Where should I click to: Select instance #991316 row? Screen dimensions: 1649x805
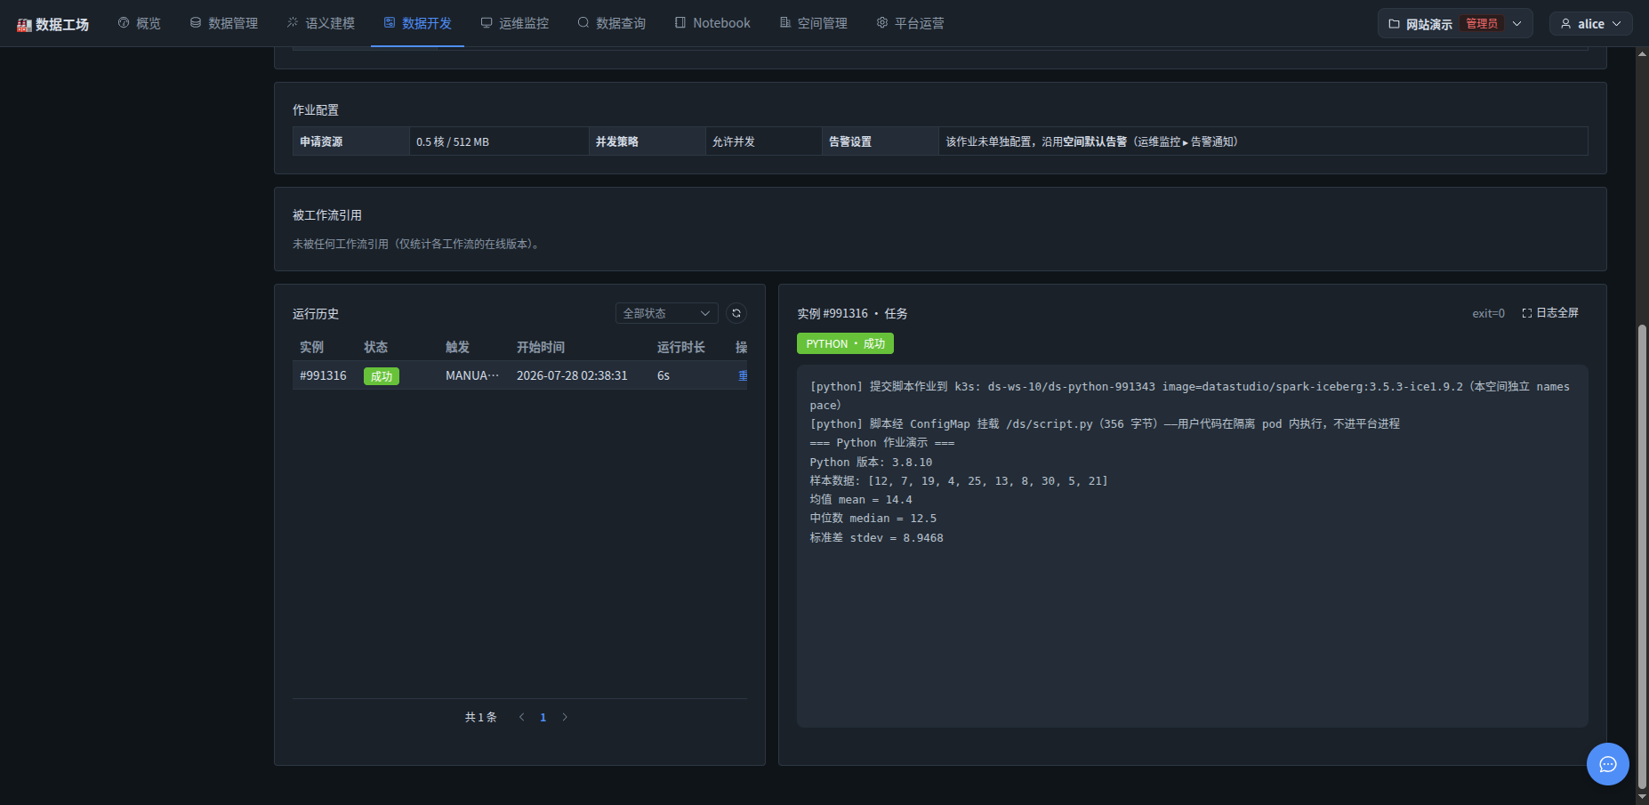coord(519,375)
